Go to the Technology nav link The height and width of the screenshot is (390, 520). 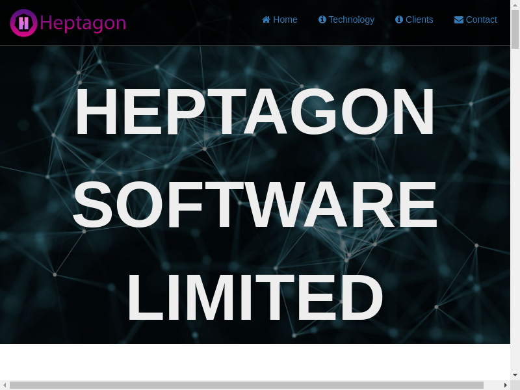click(x=351, y=19)
